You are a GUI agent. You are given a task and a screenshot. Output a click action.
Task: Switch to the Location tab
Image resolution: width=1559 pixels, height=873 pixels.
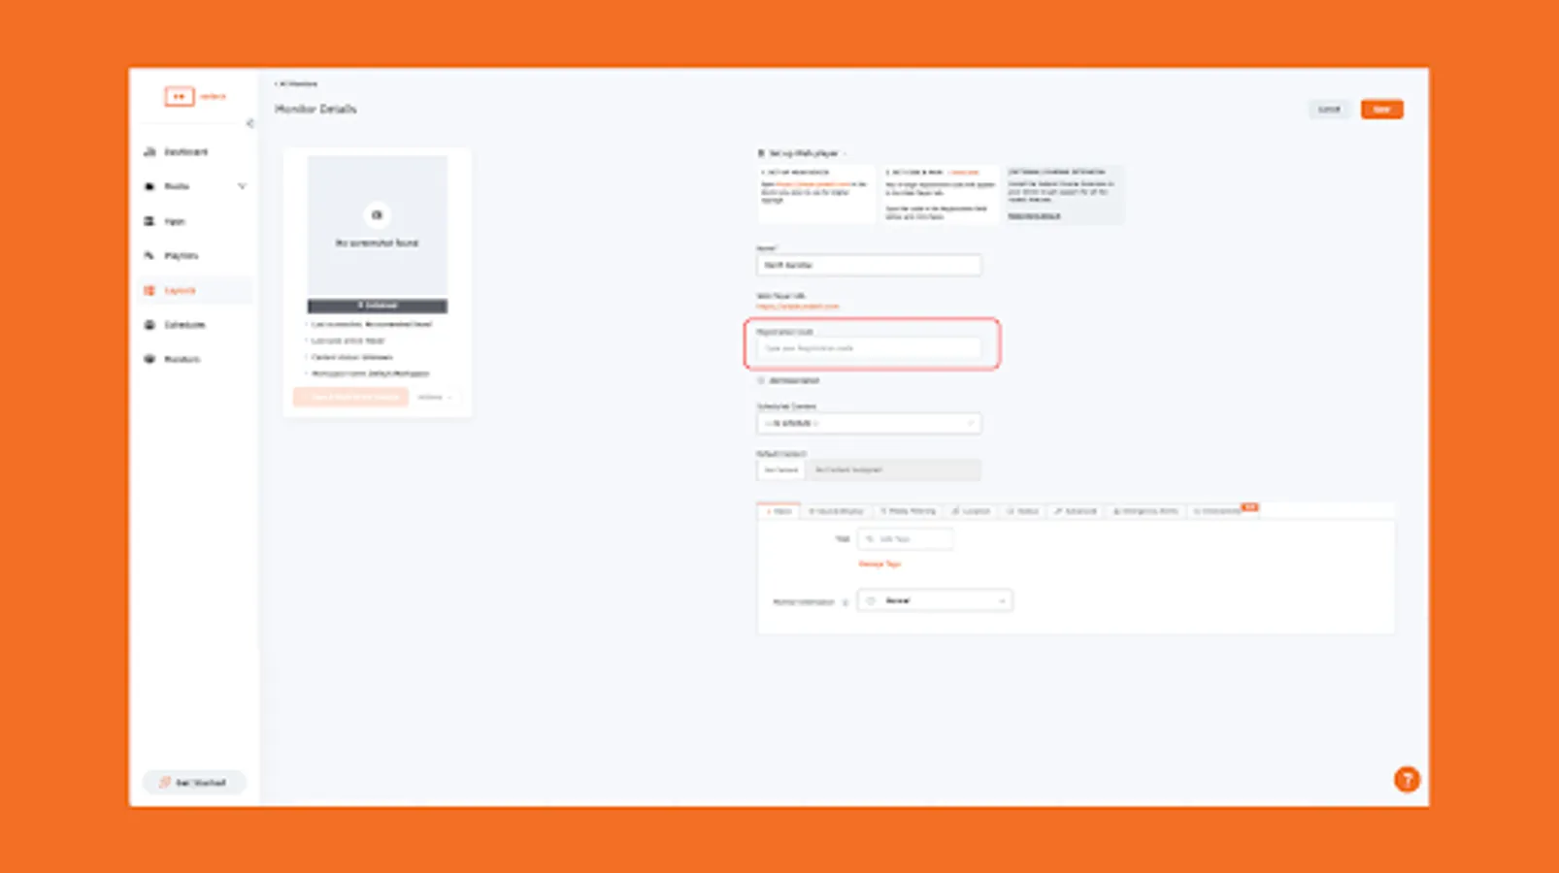(x=971, y=511)
